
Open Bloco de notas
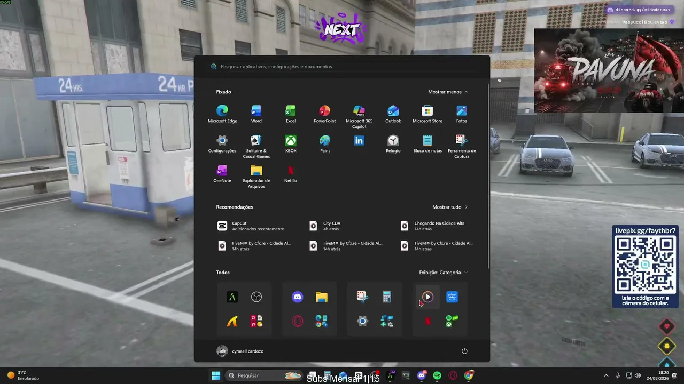(x=428, y=144)
